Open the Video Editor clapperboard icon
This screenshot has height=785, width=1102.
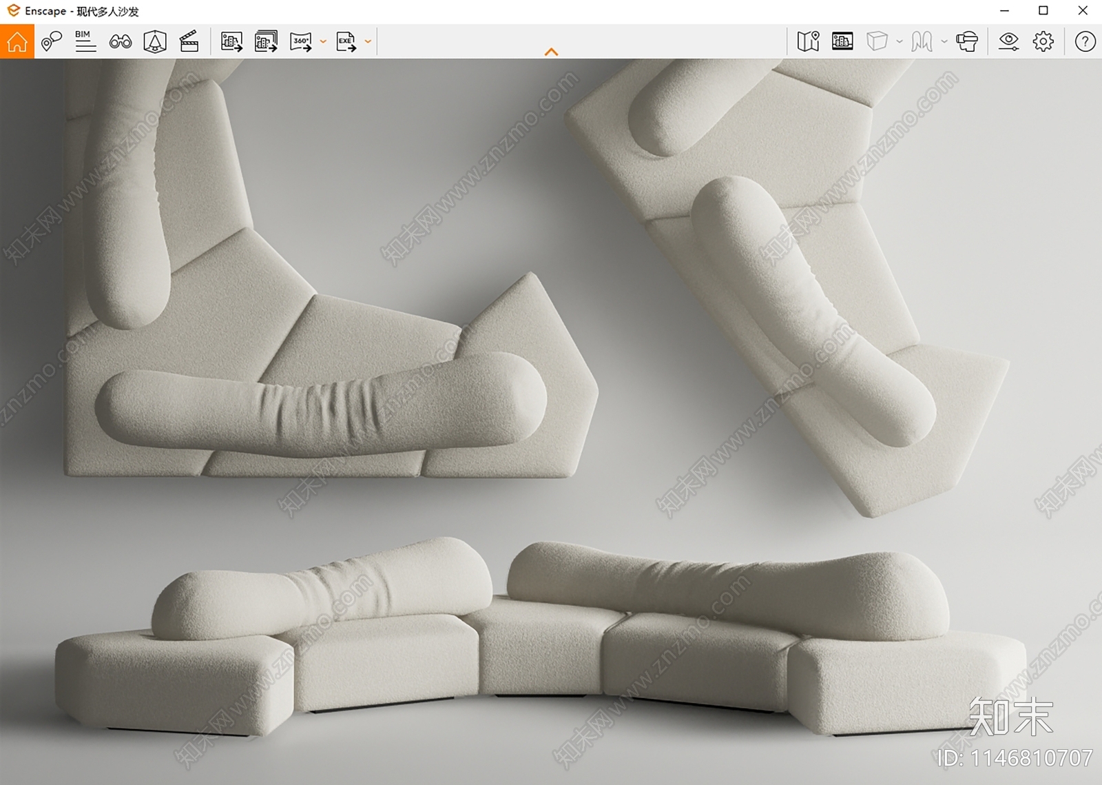click(189, 41)
